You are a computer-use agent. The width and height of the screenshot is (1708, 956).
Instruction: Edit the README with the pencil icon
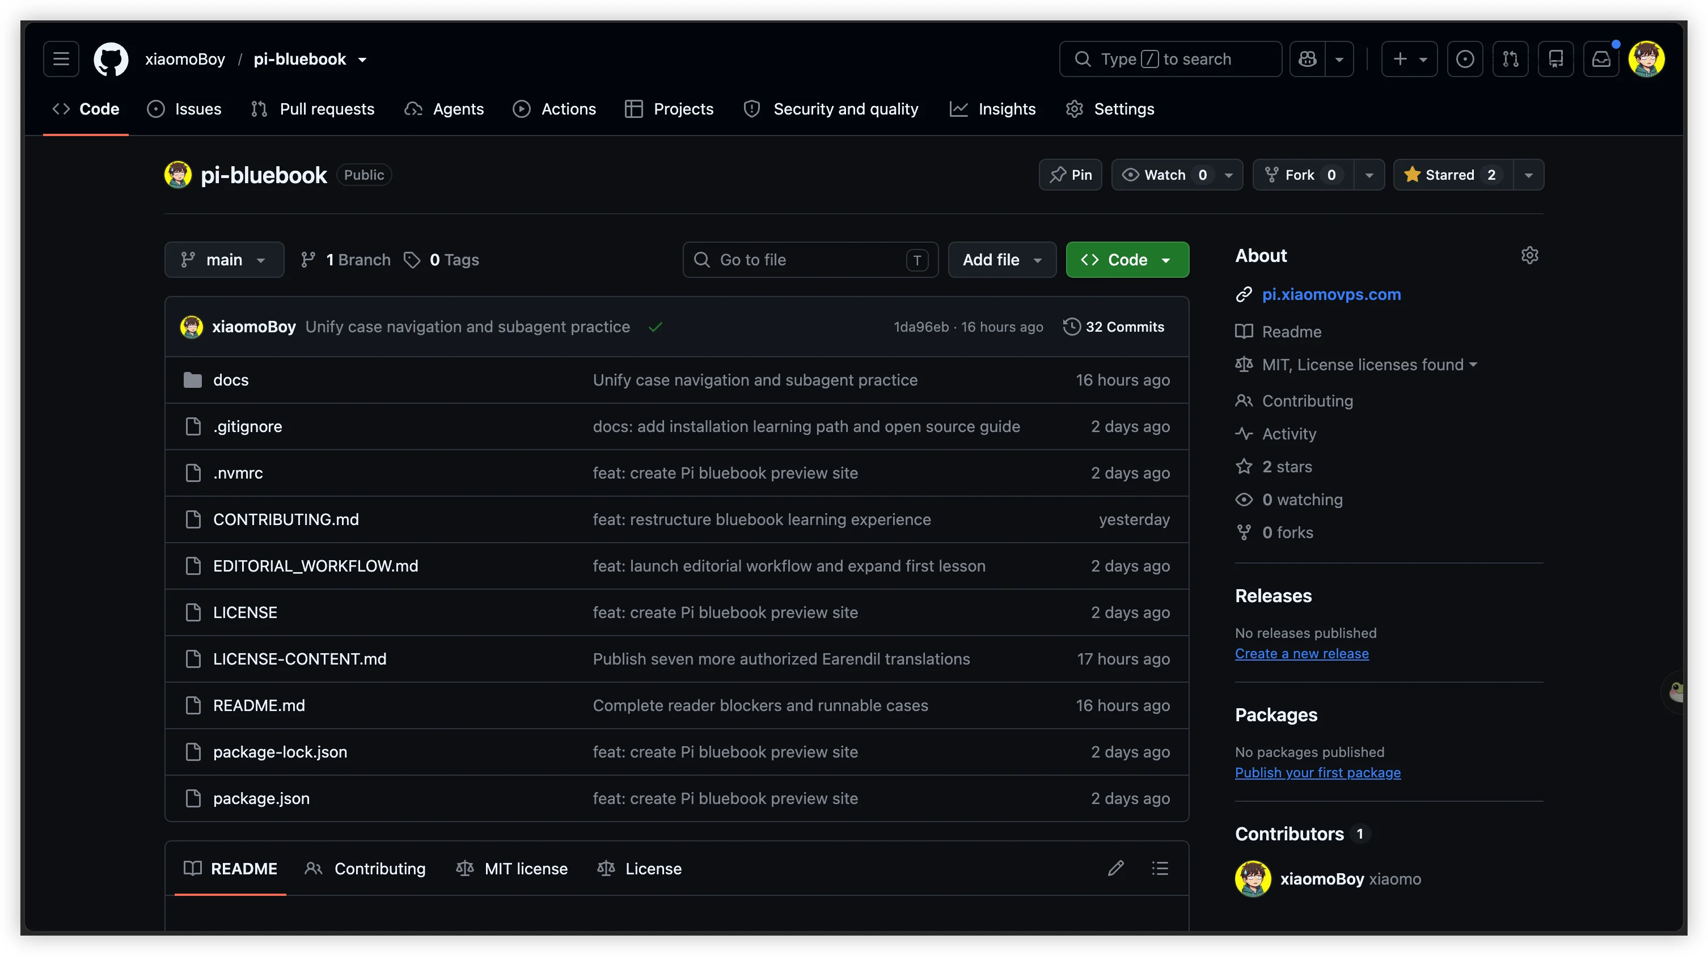coord(1116,869)
